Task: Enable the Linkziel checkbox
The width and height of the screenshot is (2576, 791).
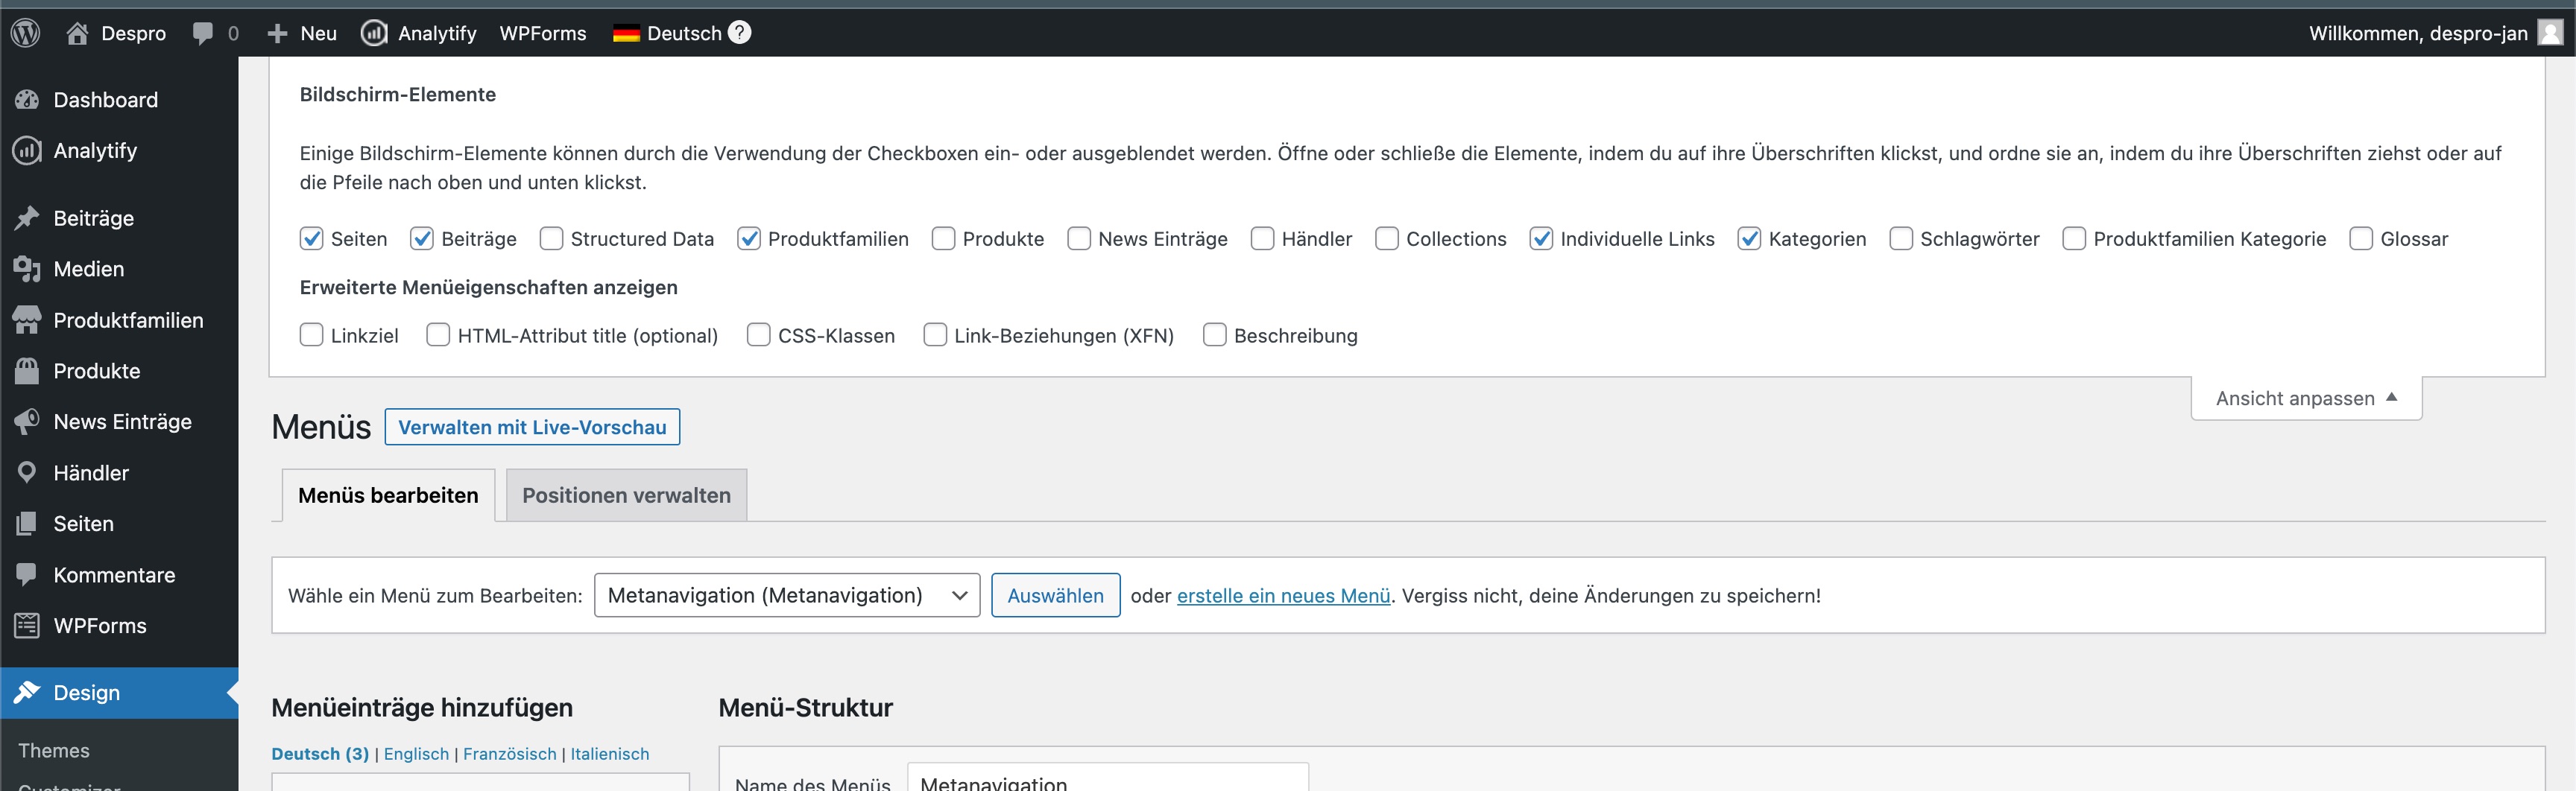Action: (312, 334)
